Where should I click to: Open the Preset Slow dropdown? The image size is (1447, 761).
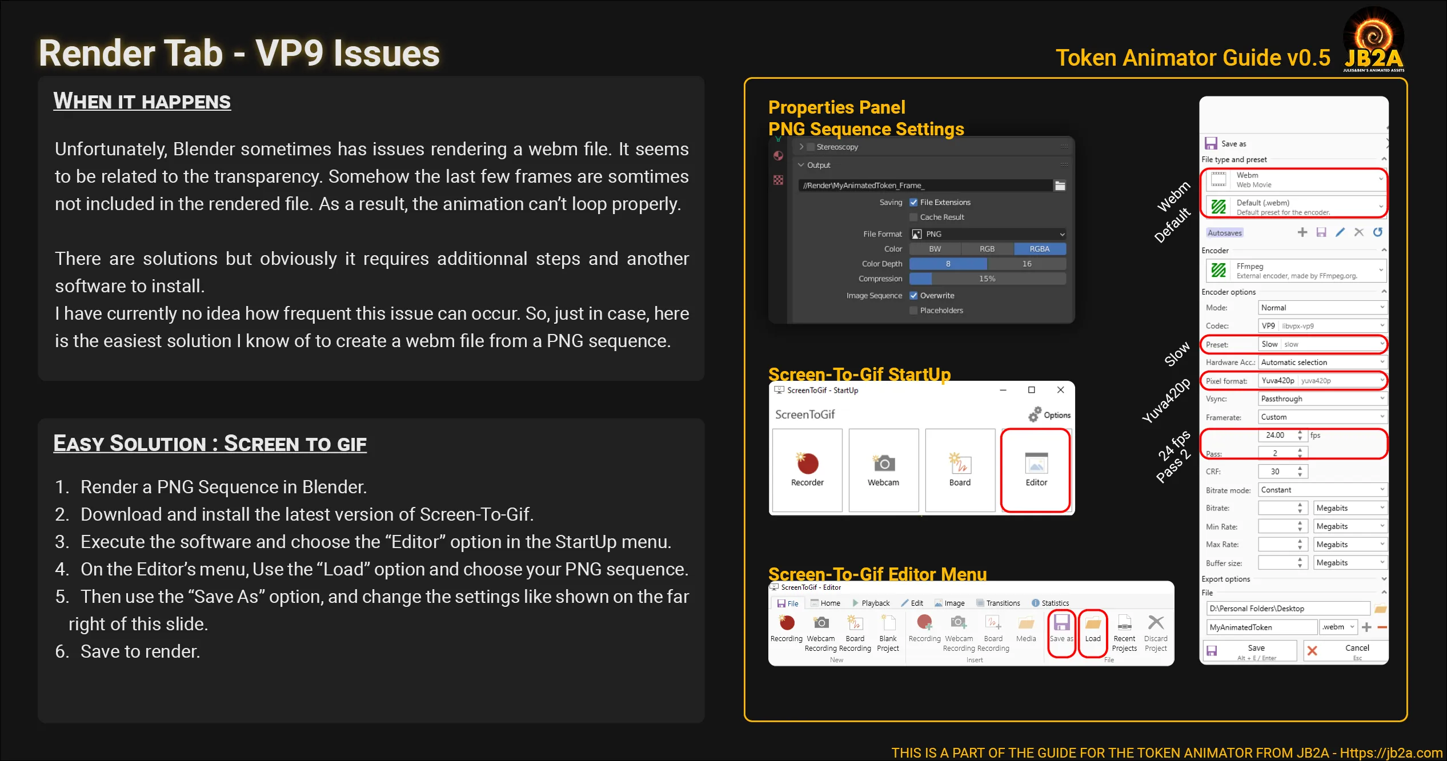click(x=1322, y=344)
